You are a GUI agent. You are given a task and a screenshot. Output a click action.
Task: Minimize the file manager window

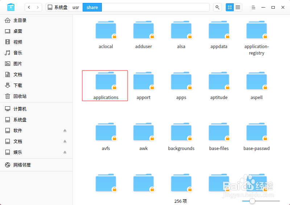click(x=263, y=7)
